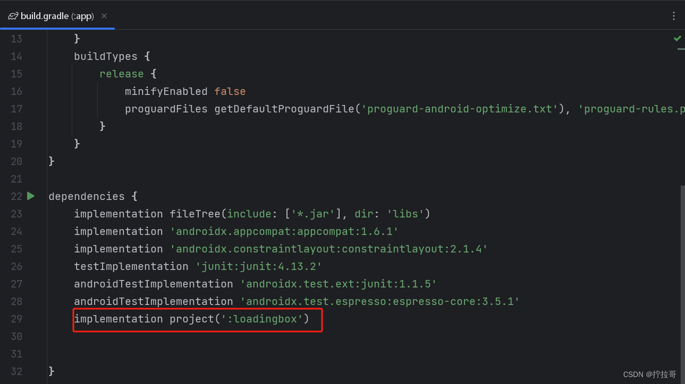Image resolution: width=685 pixels, height=384 pixels.
Task: Click line number 17 in the gutter
Action: click(x=16, y=109)
